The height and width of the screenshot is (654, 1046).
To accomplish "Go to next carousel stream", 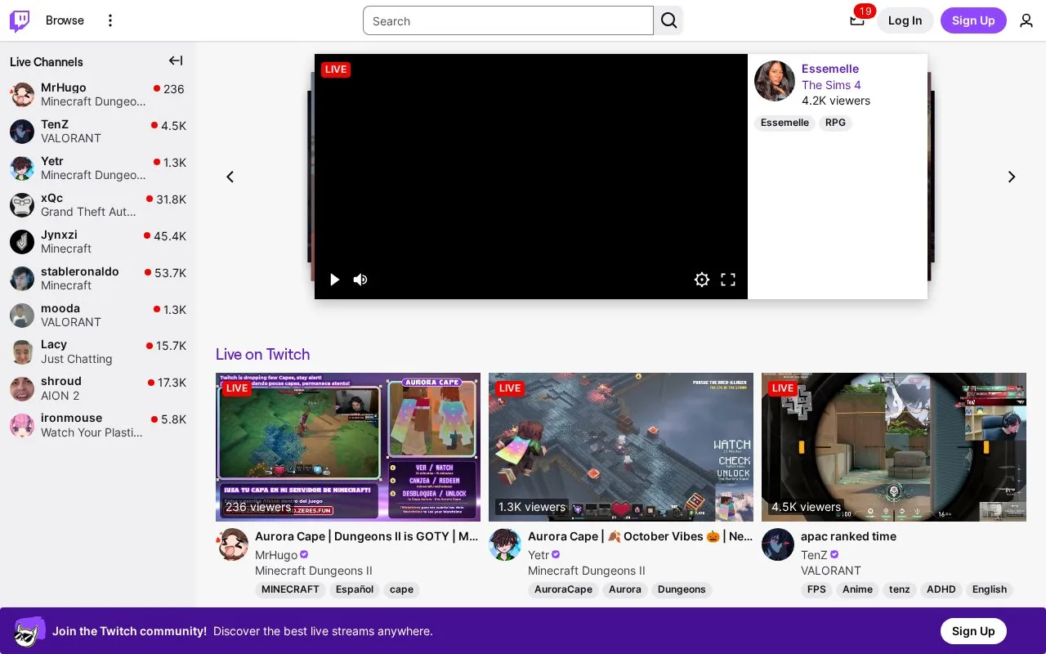I will click(x=1012, y=177).
